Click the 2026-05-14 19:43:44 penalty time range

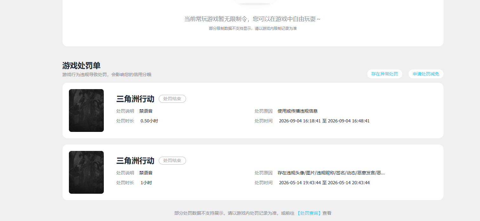pos(324,183)
